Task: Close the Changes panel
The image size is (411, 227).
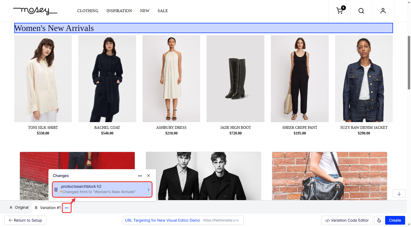Action: click(x=148, y=176)
